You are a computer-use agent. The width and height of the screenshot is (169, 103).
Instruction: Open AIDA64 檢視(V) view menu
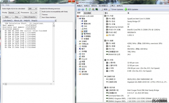click(x=87, y=6)
